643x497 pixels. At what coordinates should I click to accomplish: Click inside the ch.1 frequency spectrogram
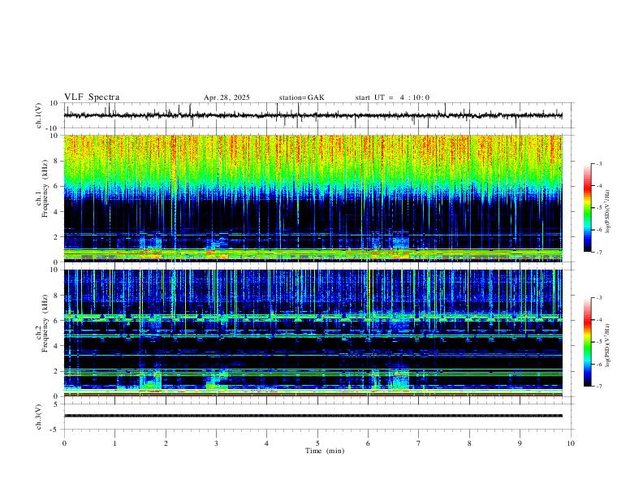tap(313, 198)
